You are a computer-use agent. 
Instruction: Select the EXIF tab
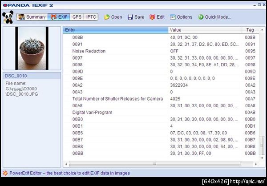point(59,17)
